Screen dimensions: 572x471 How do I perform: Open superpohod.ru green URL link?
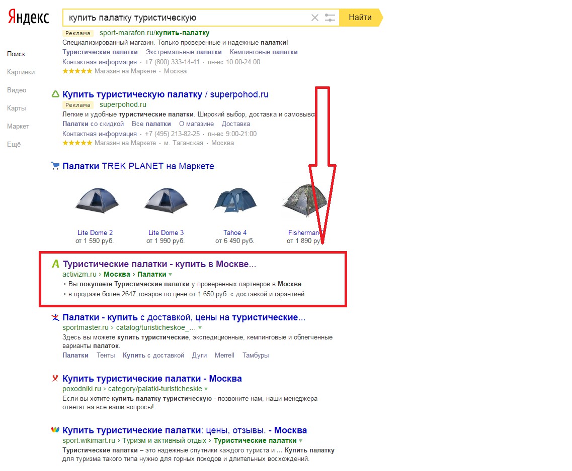coord(123,105)
